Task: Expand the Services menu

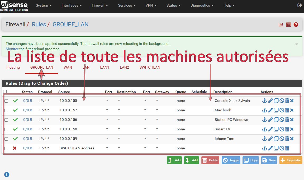Action: [x=127, y=5]
